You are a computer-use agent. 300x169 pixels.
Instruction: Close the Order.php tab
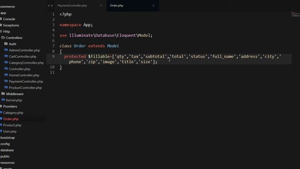[x=153, y=6]
